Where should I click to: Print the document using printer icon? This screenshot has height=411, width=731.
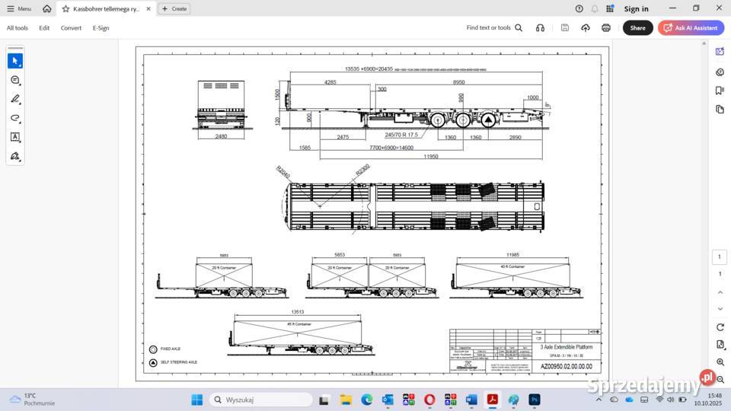point(605,28)
